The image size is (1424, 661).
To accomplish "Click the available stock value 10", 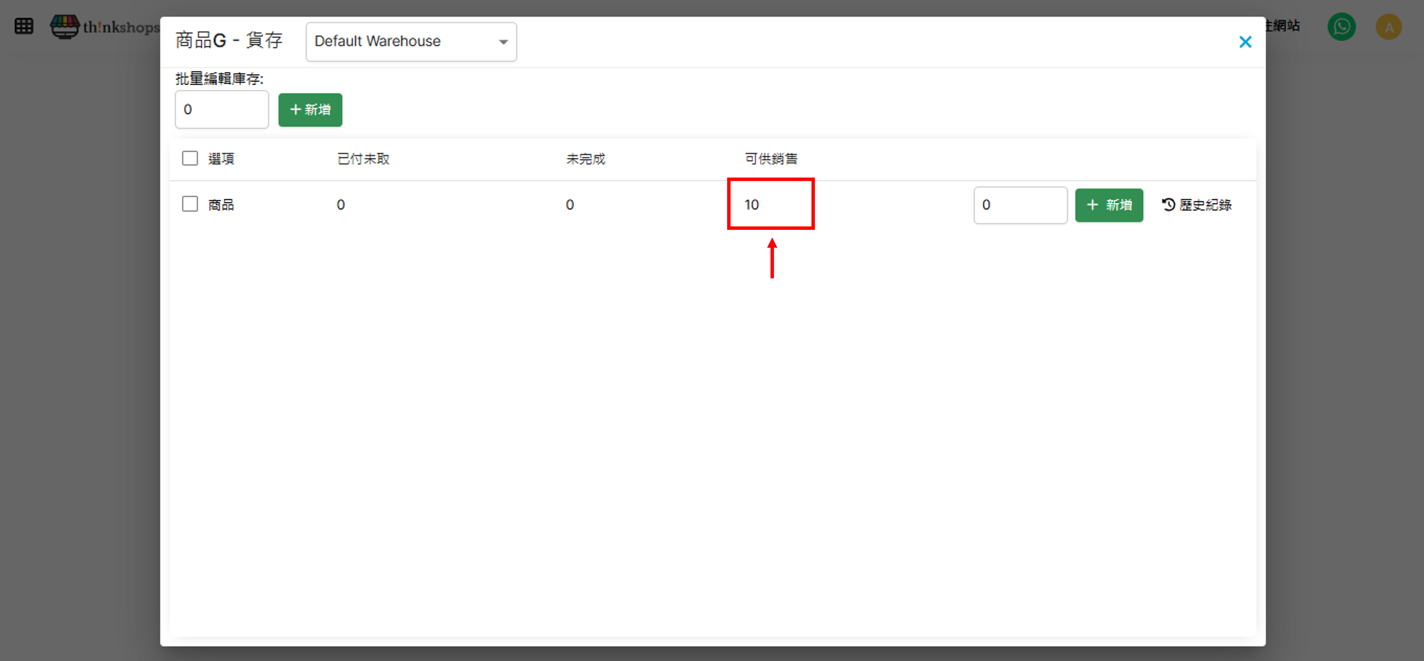I will [x=751, y=204].
